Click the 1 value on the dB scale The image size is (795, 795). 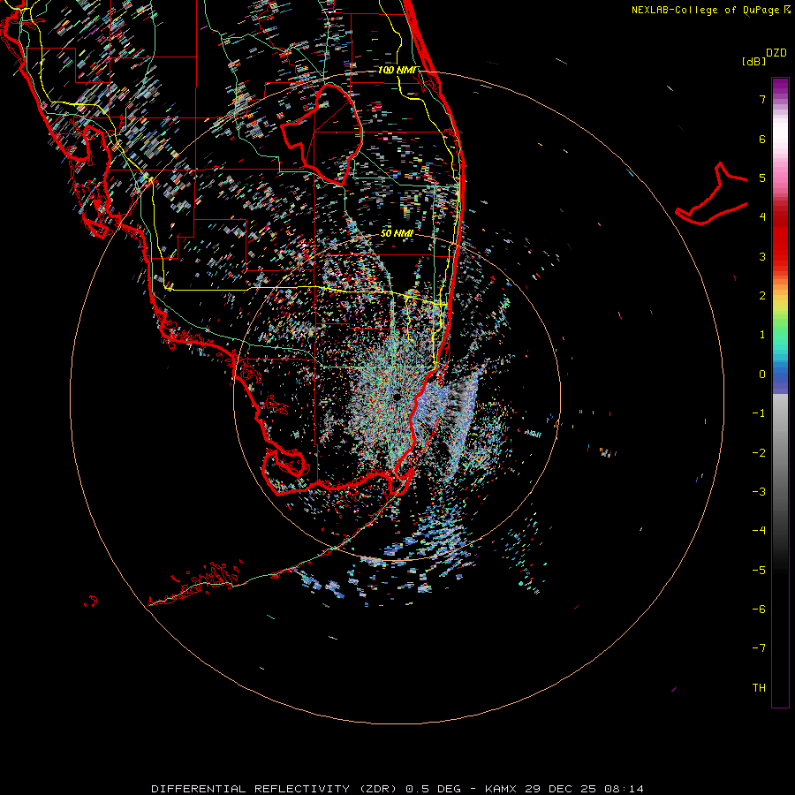[x=762, y=335]
